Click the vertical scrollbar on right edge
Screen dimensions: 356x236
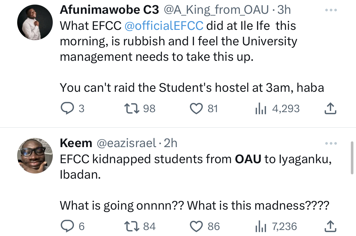click(352, 158)
